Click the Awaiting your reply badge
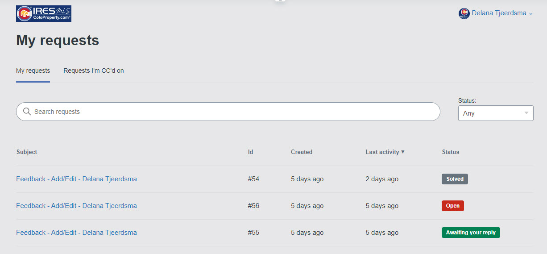 click(x=471, y=233)
